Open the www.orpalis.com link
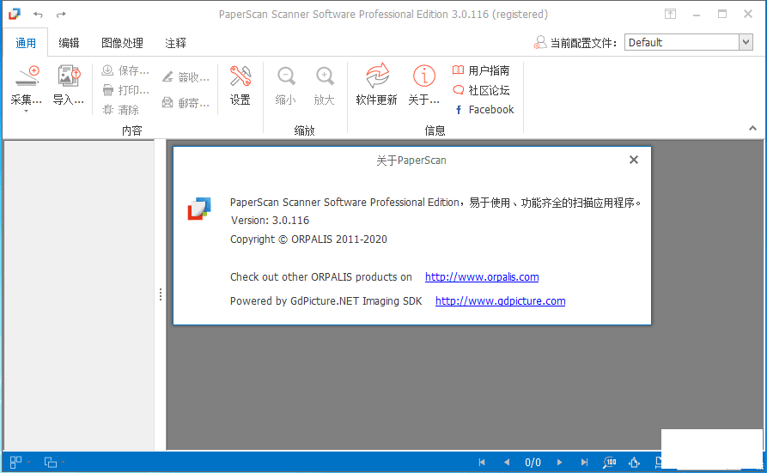The image size is (767, 473). (x=482, y=277)
